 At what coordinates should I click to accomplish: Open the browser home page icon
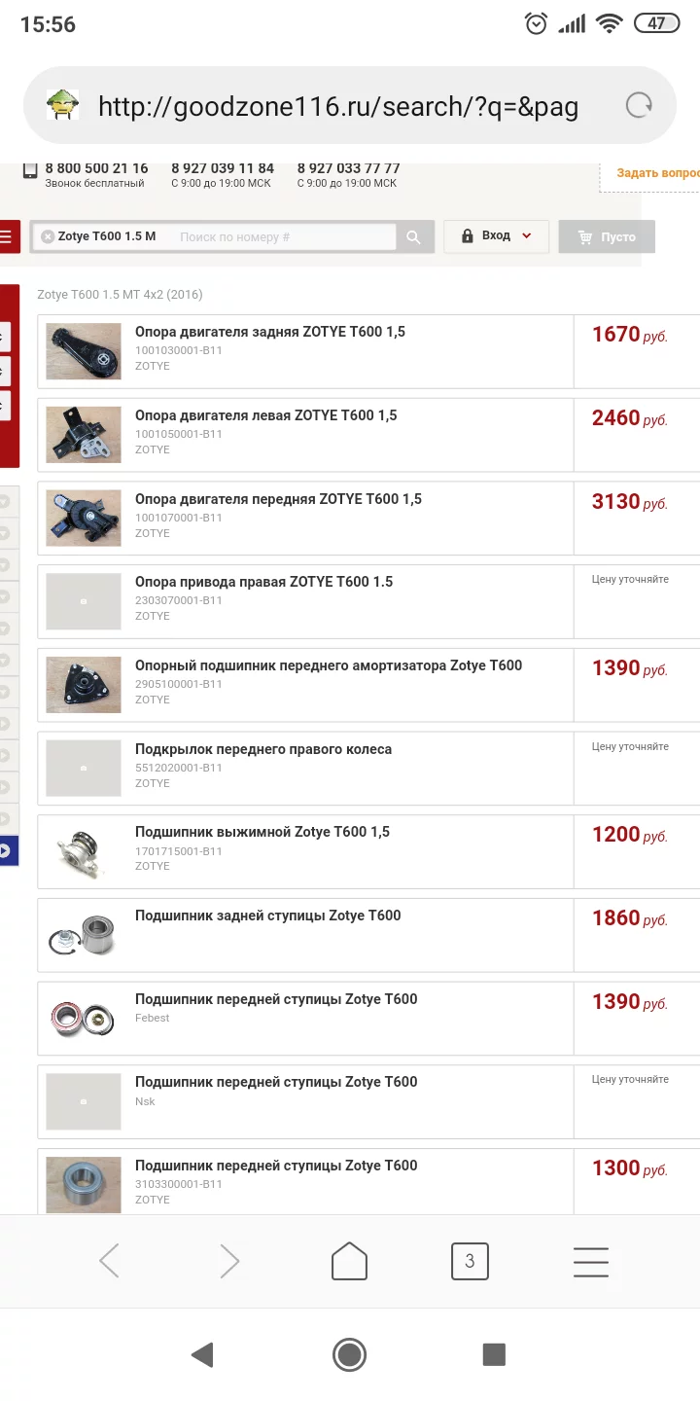click(349, 1261)
